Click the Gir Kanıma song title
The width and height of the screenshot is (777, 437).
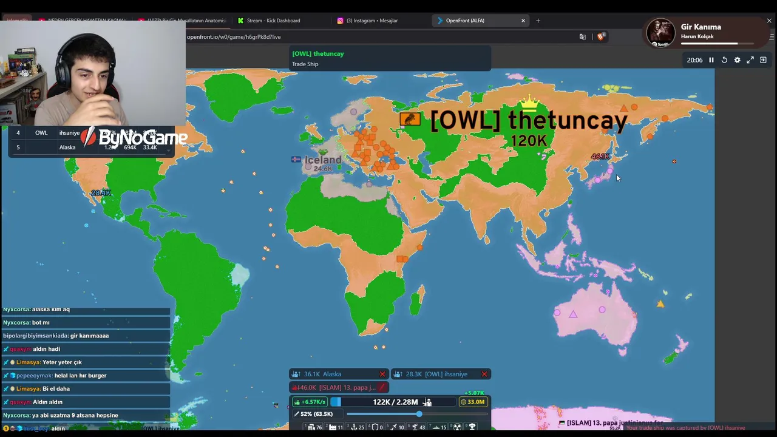point(701,27)
